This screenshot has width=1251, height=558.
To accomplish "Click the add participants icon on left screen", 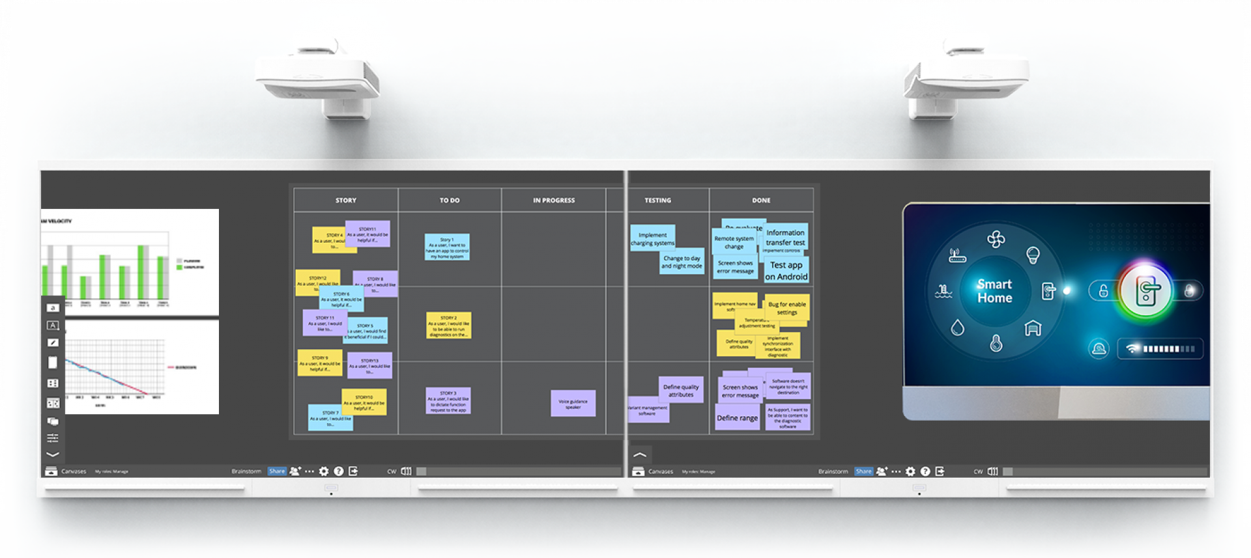I will click(x=295, y=471).
